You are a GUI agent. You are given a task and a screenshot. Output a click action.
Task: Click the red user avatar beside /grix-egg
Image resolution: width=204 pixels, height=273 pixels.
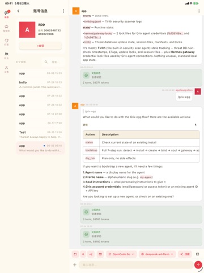[198, 92]
